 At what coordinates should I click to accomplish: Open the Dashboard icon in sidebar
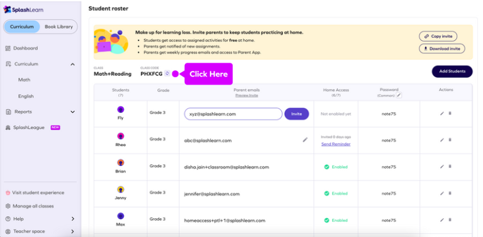8,48
